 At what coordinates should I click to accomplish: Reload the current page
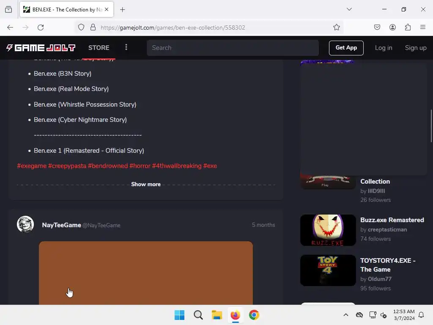tap(41, 28)
